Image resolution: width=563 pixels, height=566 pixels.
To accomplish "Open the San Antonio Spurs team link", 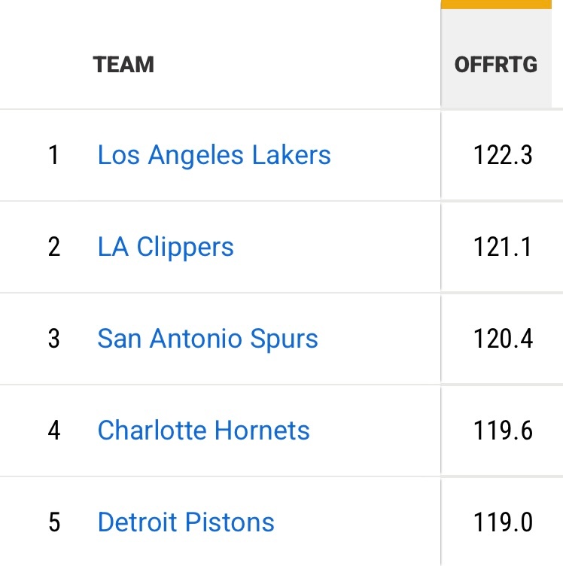I will point(208,339).
